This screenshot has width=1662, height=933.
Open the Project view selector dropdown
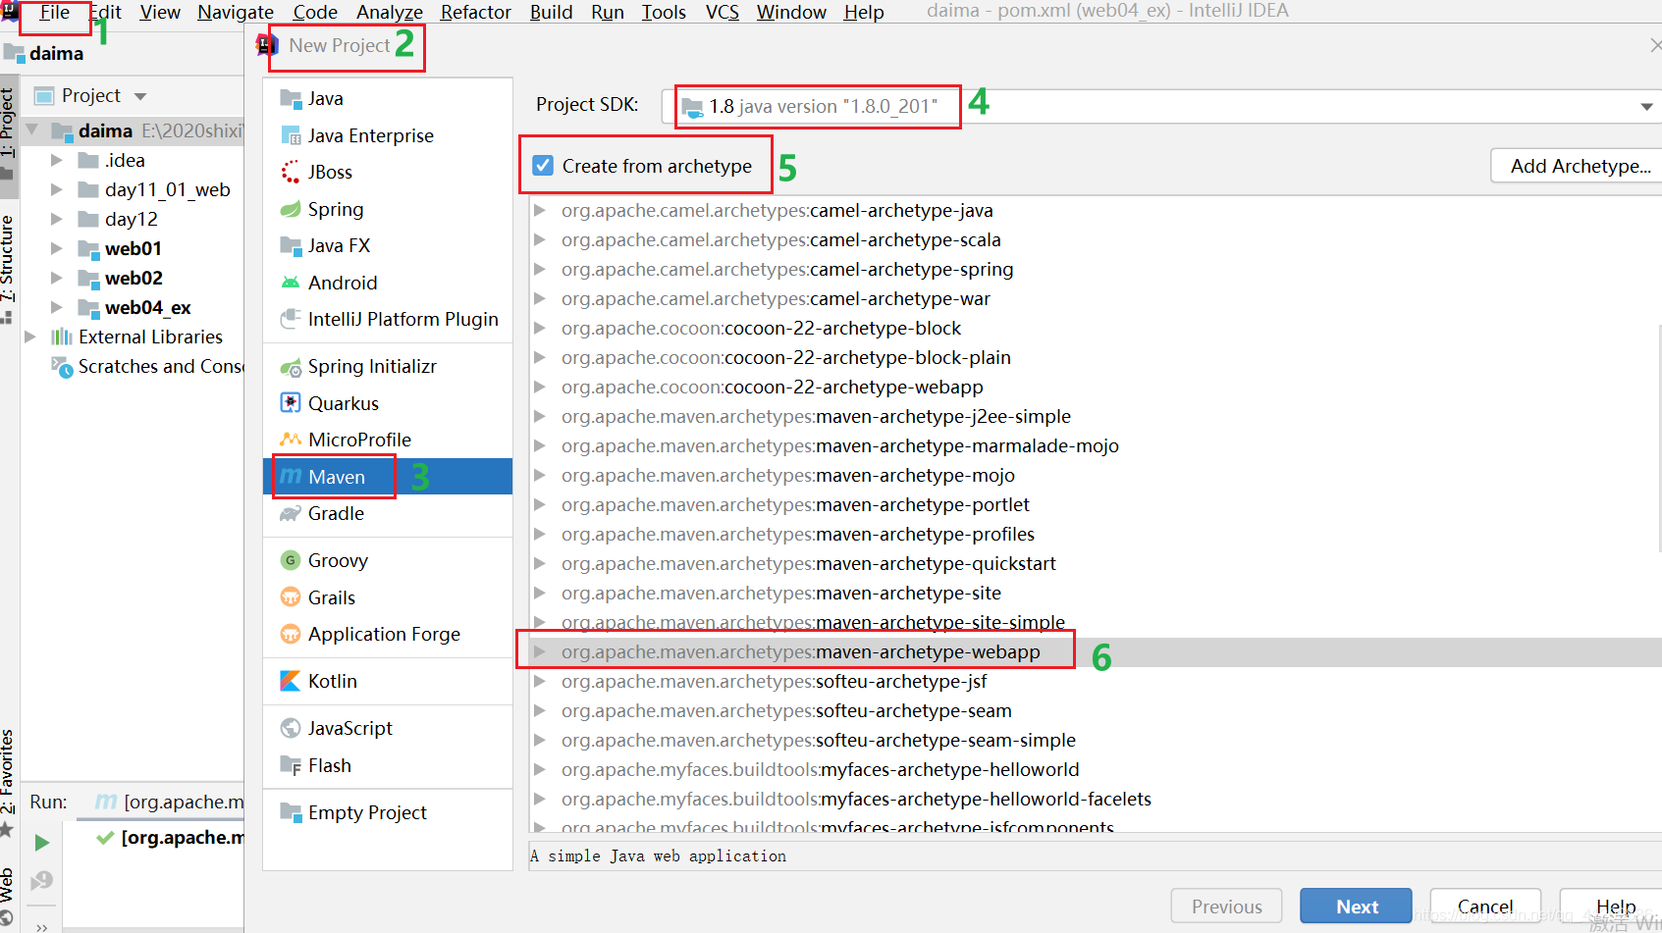140,96
